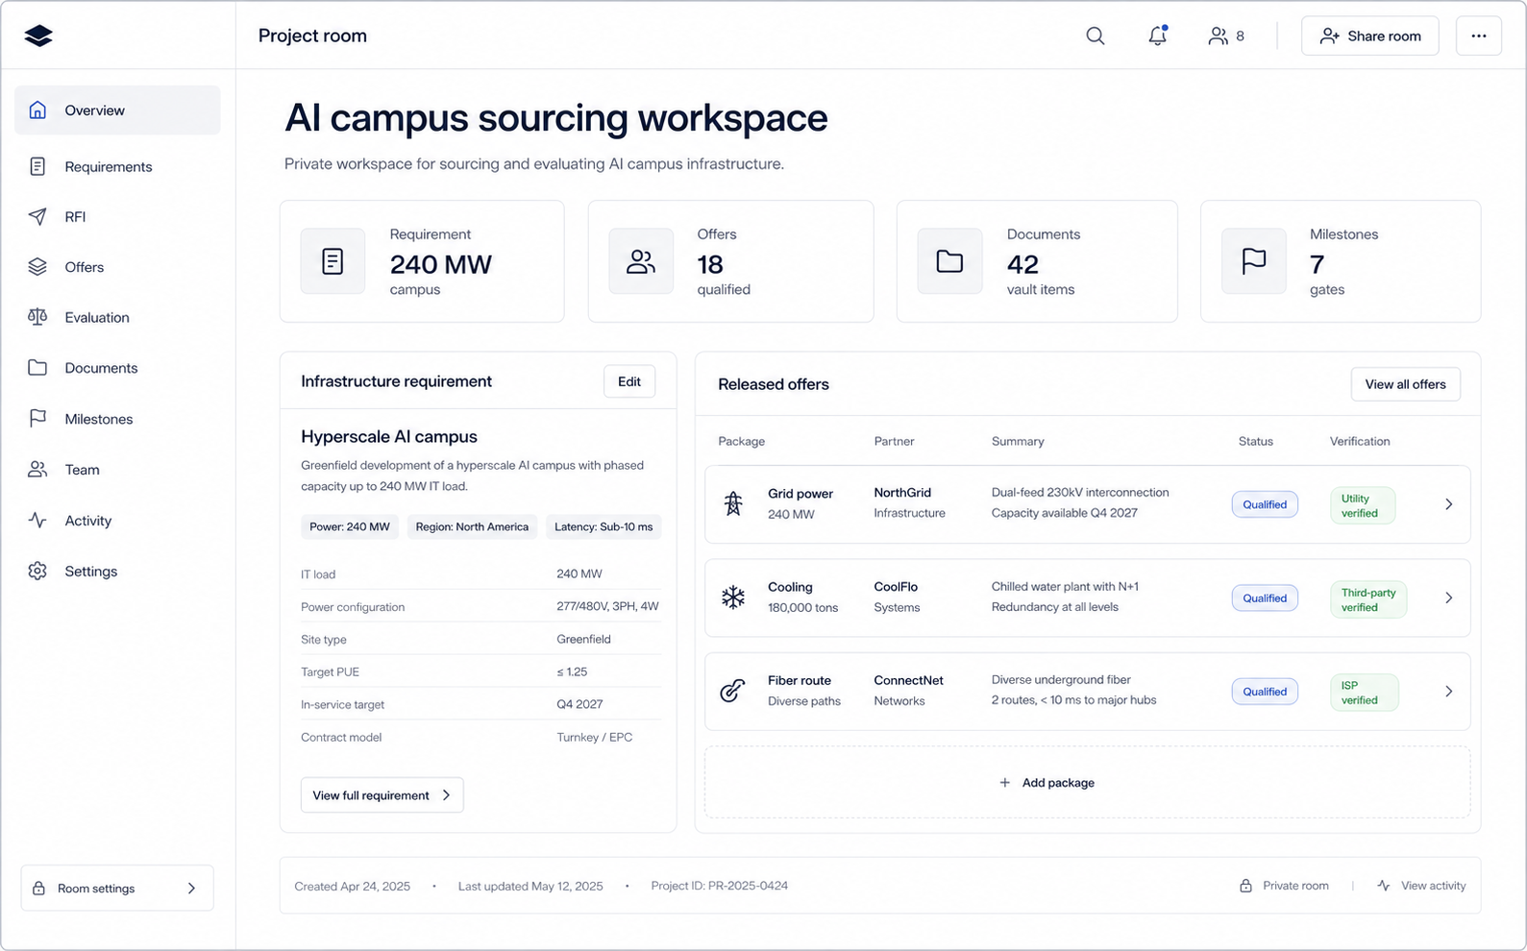Click the Fiber route link icon
The height and width of the screenshot is (951, 1527).
point(732,691)
